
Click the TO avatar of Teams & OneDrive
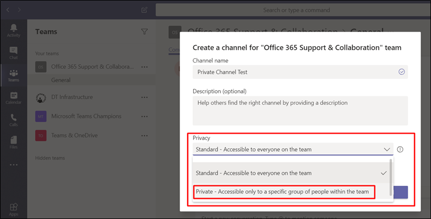click(x=41, y=135)
